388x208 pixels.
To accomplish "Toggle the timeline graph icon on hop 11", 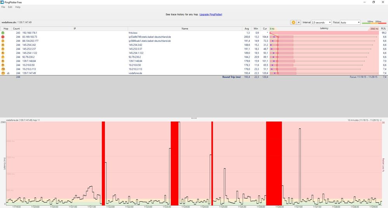I will point(8,73).
